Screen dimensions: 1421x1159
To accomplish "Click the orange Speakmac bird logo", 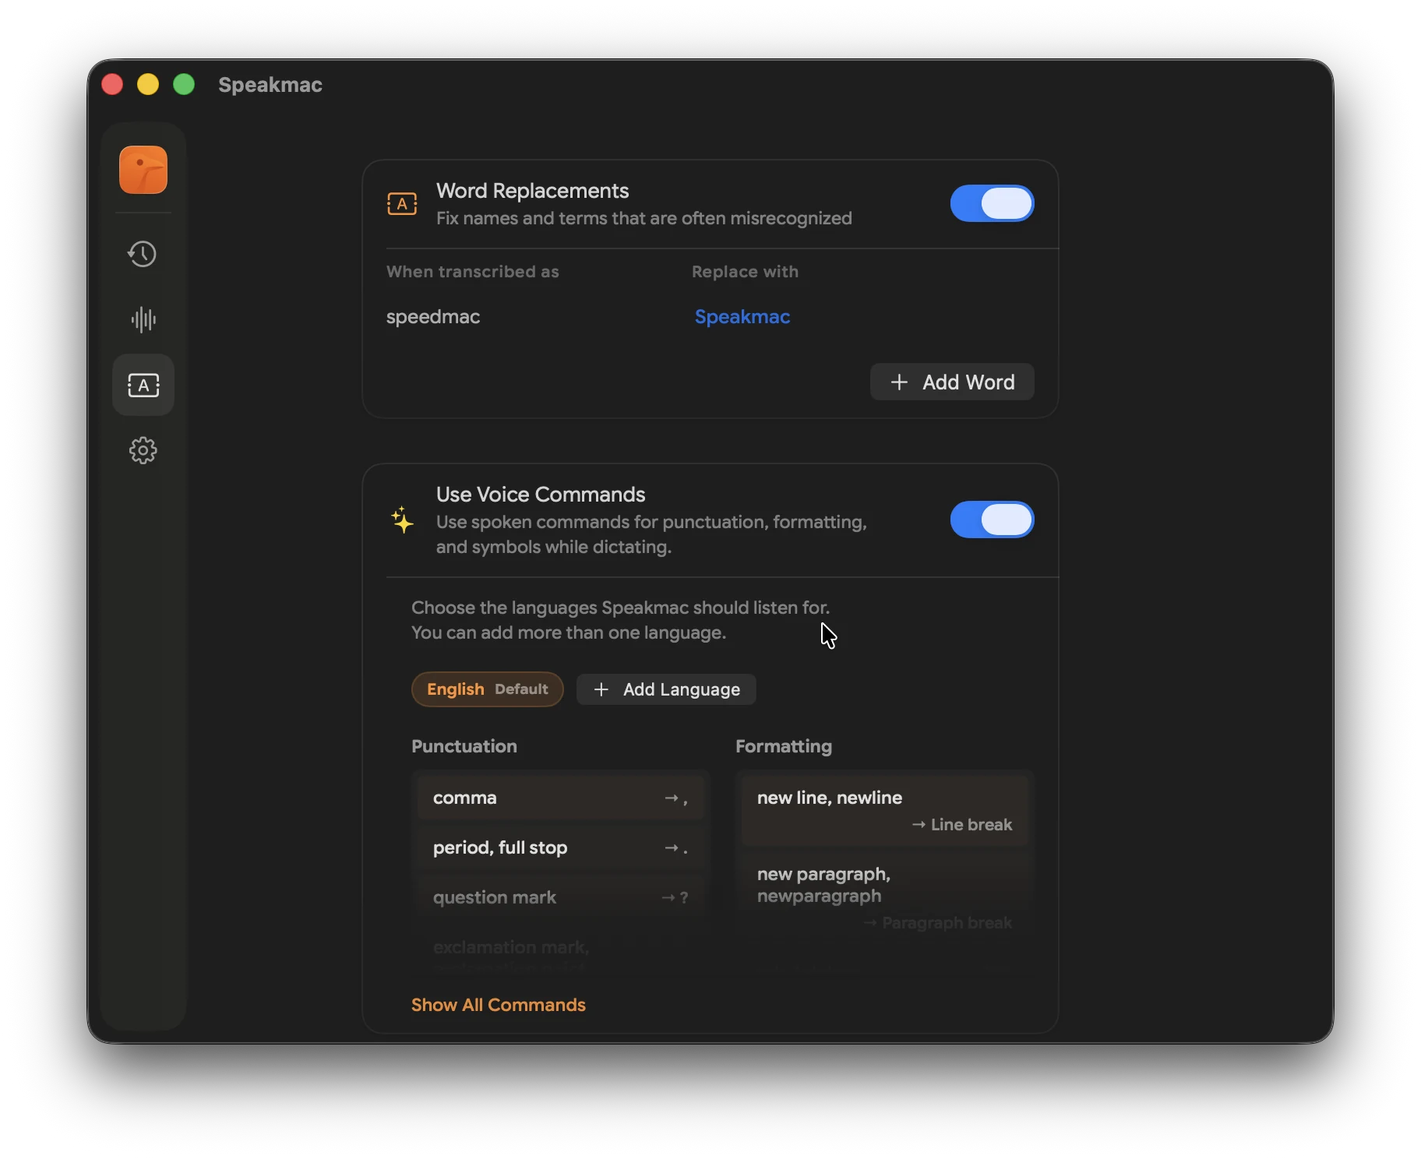I will [143, 170].
